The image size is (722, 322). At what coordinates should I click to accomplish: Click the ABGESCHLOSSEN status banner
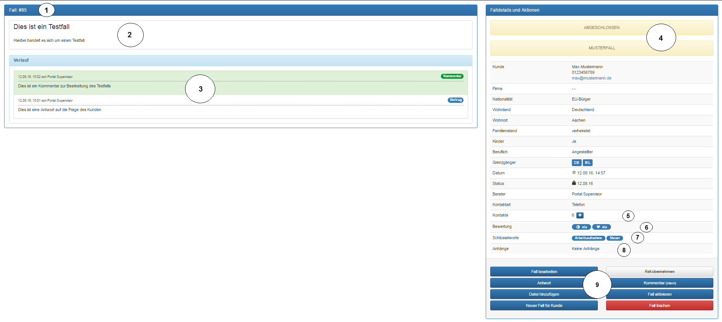[601, 27]
